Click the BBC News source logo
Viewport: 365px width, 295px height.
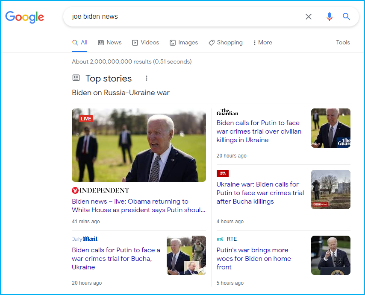click(223, 173)
